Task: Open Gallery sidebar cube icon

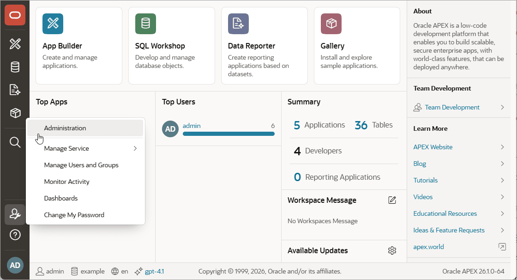Action: pos(15,113)
